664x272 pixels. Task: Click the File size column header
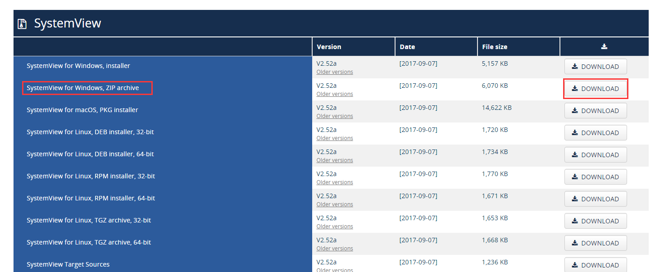(x=494, y=46)
